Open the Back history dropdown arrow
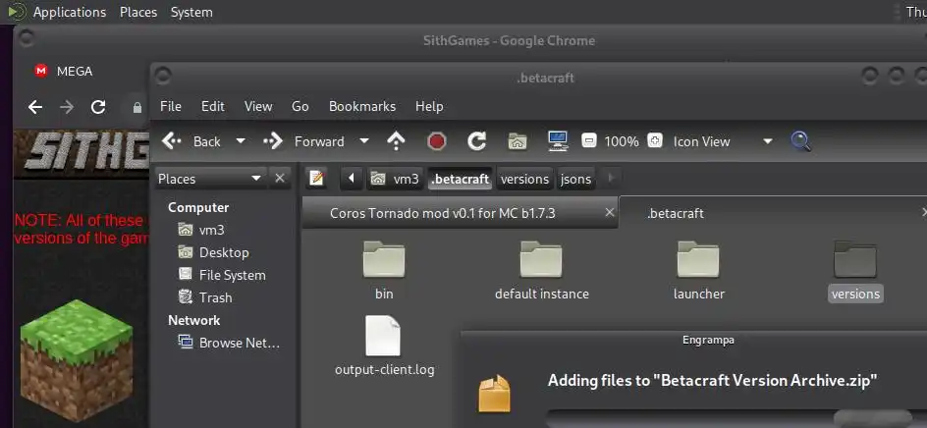 pos(240,141)
